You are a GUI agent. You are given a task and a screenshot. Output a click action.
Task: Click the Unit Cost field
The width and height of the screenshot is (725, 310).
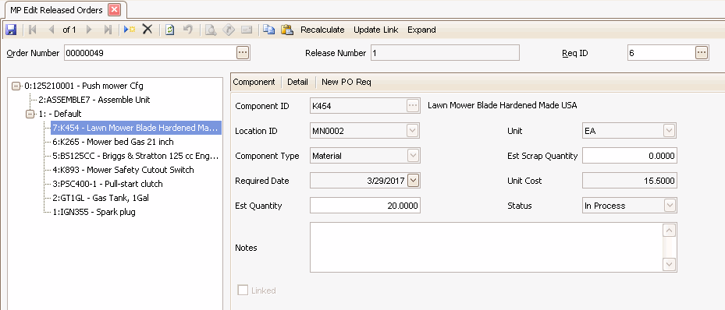click(629, 181)
